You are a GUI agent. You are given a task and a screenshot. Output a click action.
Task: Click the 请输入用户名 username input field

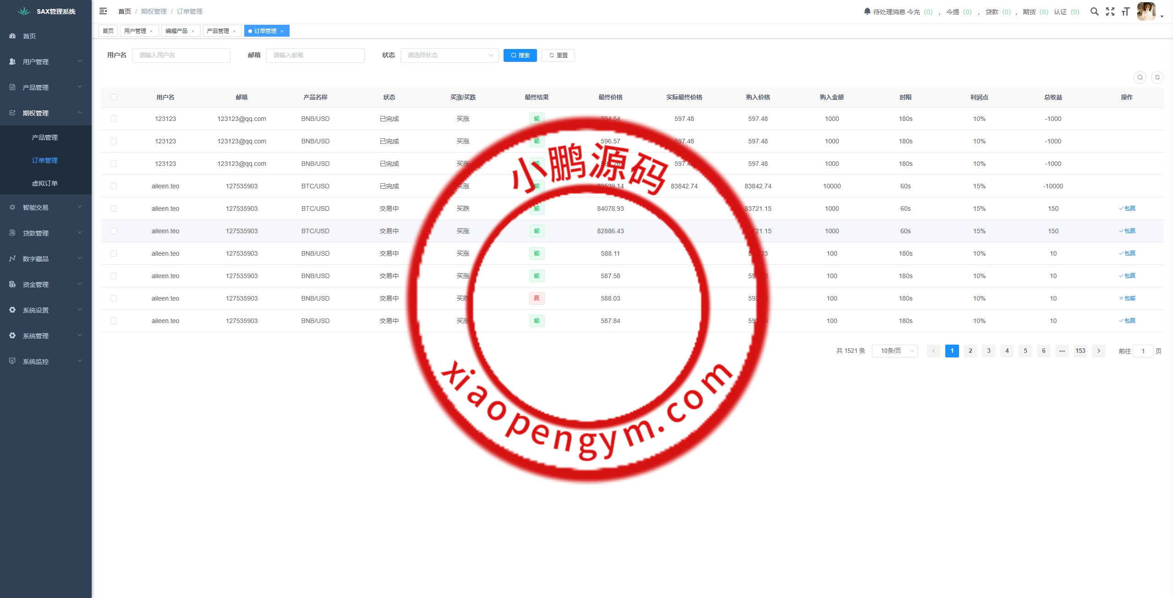181,55
